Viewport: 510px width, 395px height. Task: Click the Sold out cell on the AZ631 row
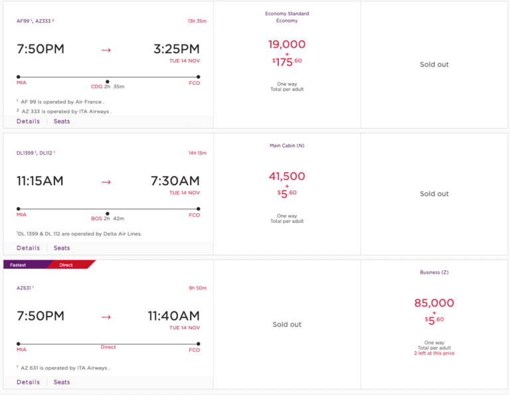coord(287,325)
